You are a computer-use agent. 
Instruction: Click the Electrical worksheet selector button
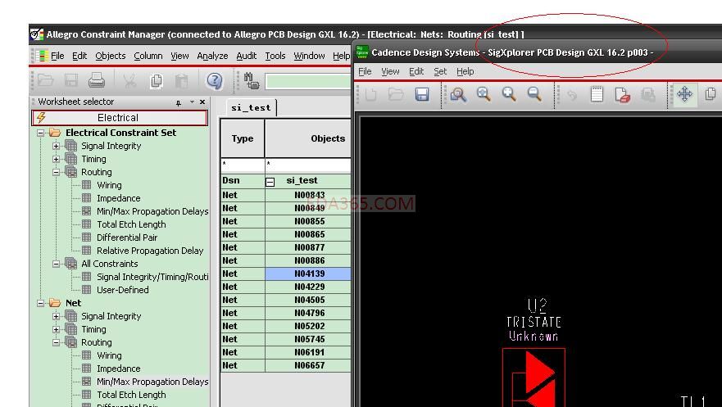click(120, 118)
